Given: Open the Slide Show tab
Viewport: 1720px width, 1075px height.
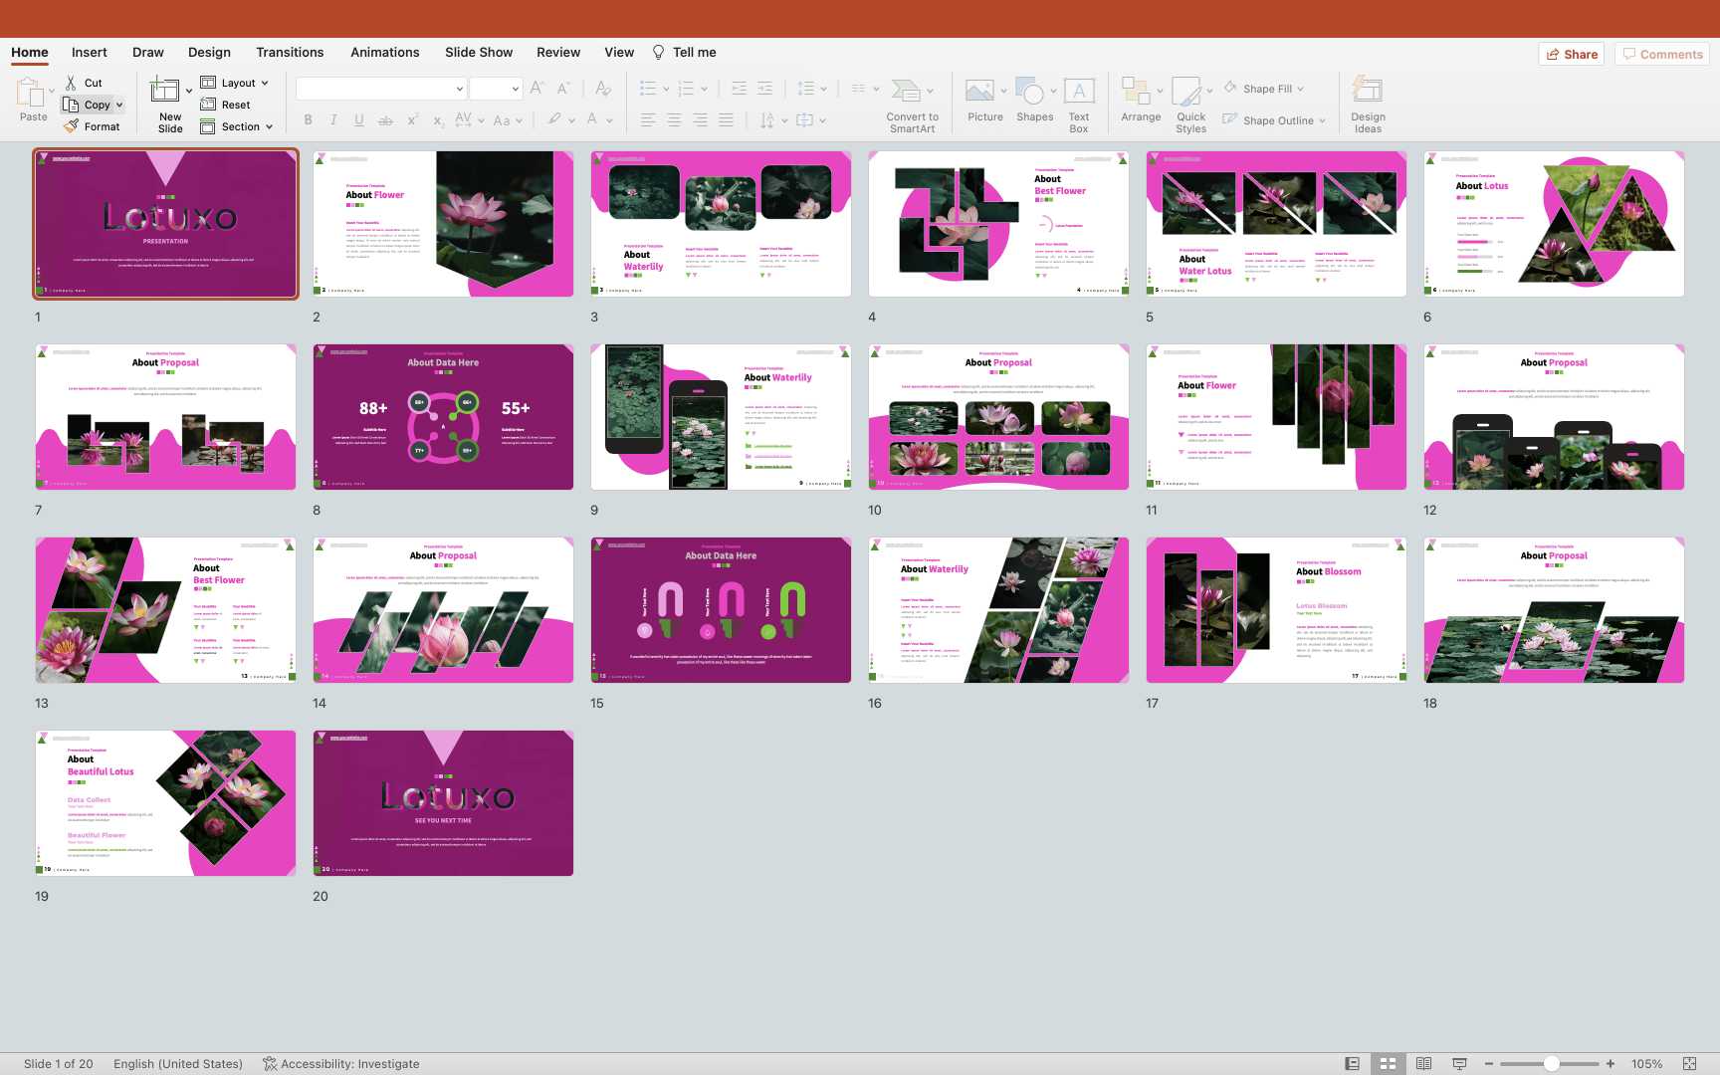Looking at the screenshot, I should (x=479, y=52).
